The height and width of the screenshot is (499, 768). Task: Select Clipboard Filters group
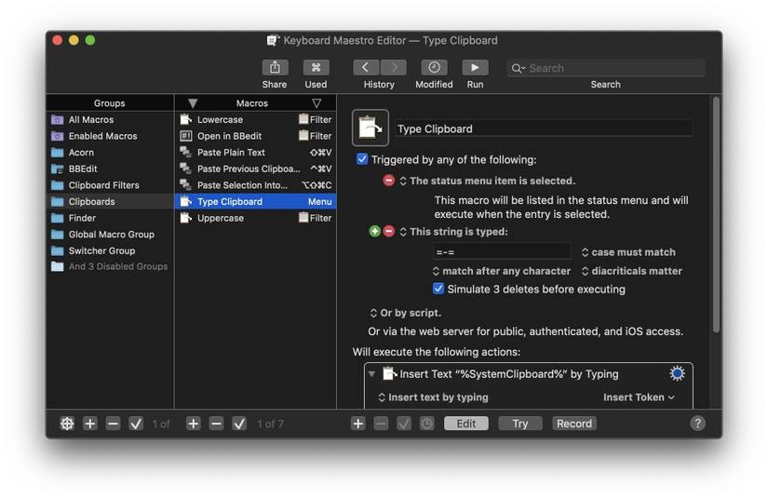(x=110, y=185)
